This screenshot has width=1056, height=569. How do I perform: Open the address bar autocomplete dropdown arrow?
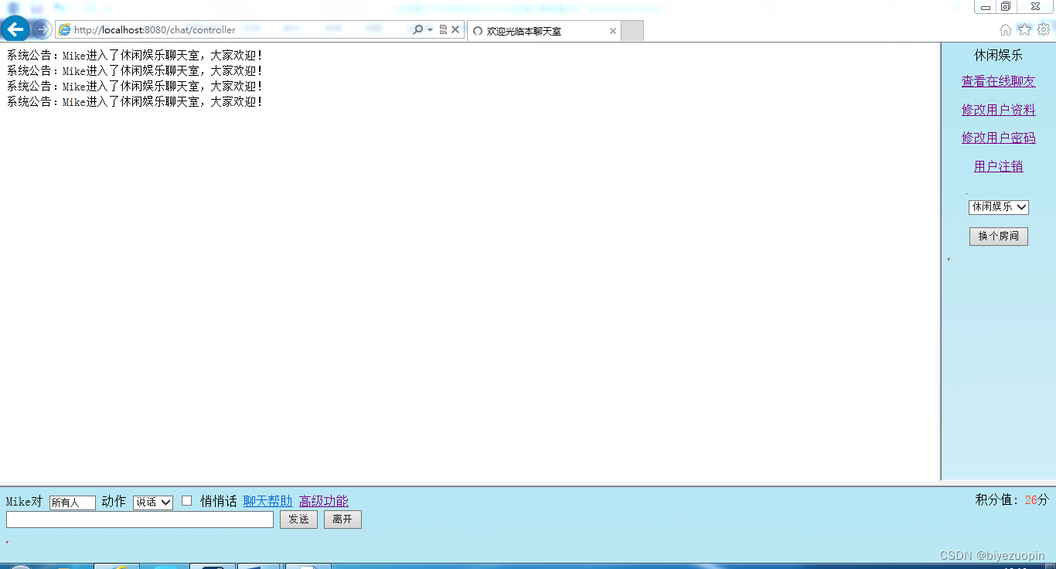(x=431, y=30)
